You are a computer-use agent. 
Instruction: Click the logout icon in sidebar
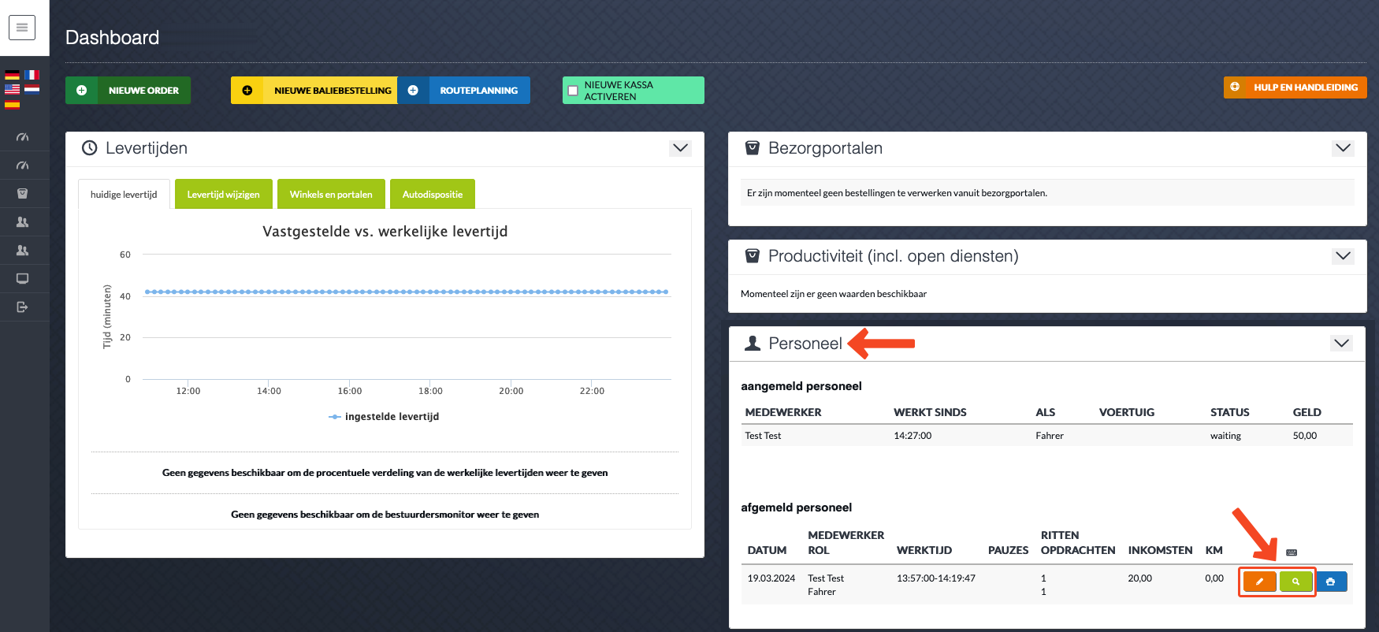click(x=23, y=307)
